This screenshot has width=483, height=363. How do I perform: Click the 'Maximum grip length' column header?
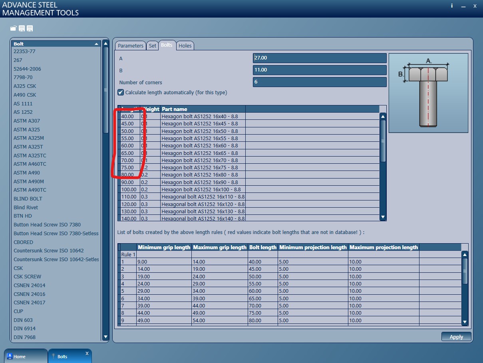220,247
